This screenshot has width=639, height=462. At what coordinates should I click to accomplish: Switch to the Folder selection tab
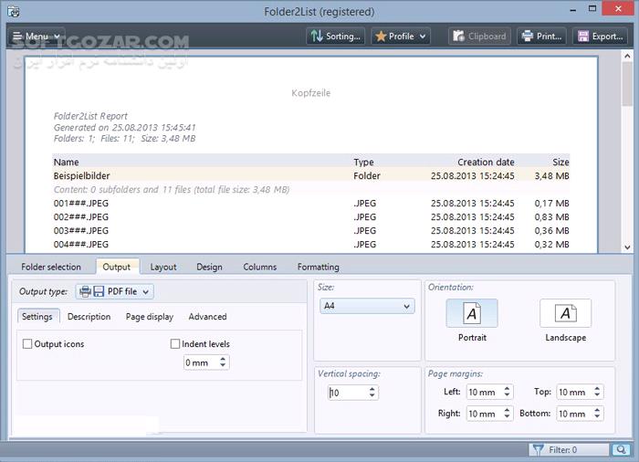51,267
